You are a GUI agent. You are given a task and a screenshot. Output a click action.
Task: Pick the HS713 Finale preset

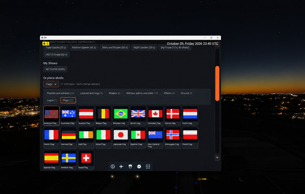pyautogui.click(x=56, y=55)
